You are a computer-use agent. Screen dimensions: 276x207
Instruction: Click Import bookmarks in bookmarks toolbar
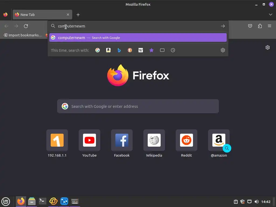(23, 35)
